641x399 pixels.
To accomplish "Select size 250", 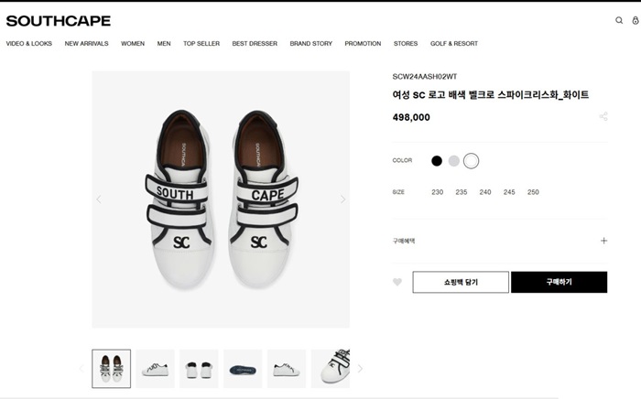I will click(x=533, y=192).
